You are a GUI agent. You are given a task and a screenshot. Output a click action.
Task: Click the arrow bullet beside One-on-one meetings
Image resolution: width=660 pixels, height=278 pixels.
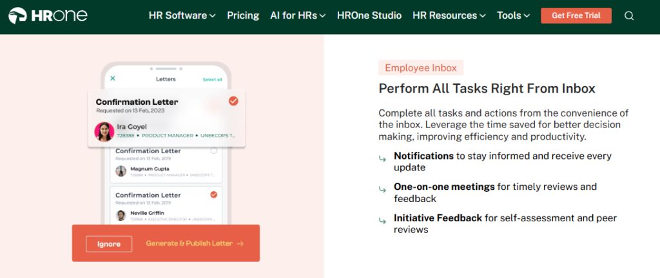(x=382, y=189)
